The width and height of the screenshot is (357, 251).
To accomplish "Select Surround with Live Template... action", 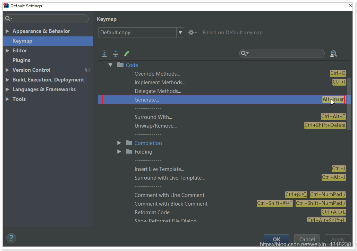I will (x=170, y=178).
